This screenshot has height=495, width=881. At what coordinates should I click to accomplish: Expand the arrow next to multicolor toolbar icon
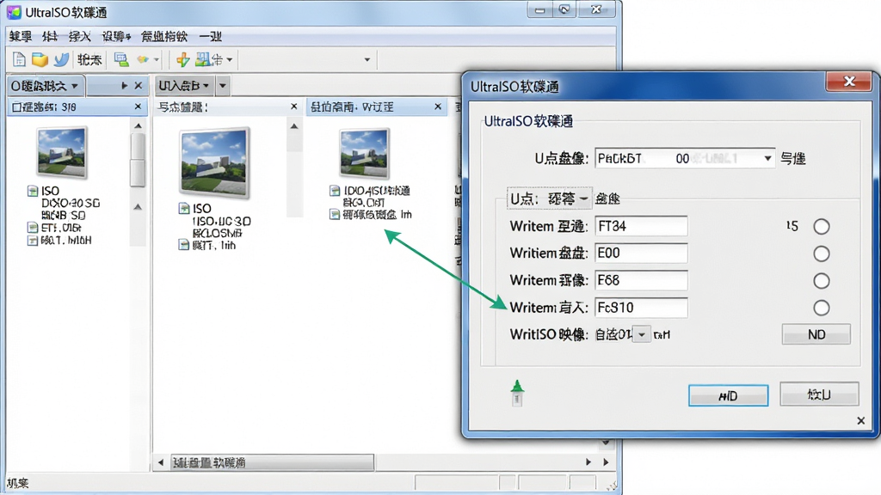tap(157, 59)
